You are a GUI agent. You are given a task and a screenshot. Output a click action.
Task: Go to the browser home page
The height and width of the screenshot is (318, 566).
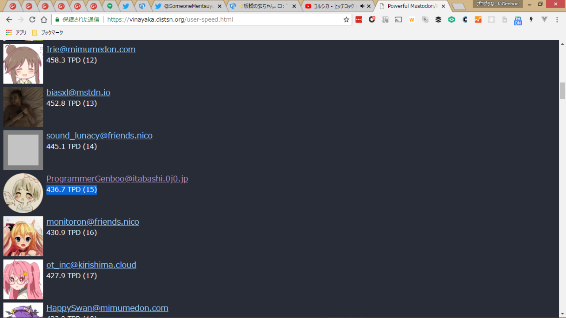44,19
